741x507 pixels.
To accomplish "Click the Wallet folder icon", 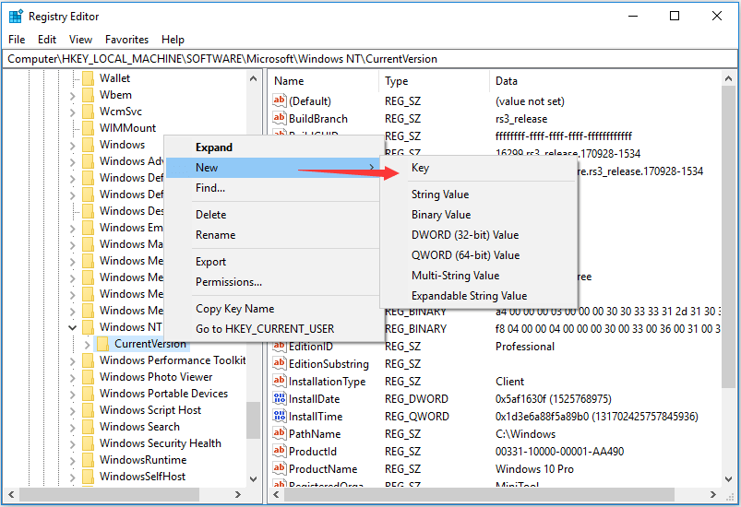I will [88, 78].
